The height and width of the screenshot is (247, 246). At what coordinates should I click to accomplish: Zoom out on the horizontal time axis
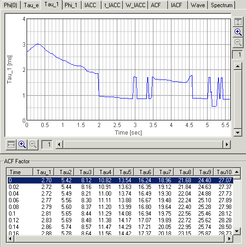pyautogui.click(x=33, y=145)
